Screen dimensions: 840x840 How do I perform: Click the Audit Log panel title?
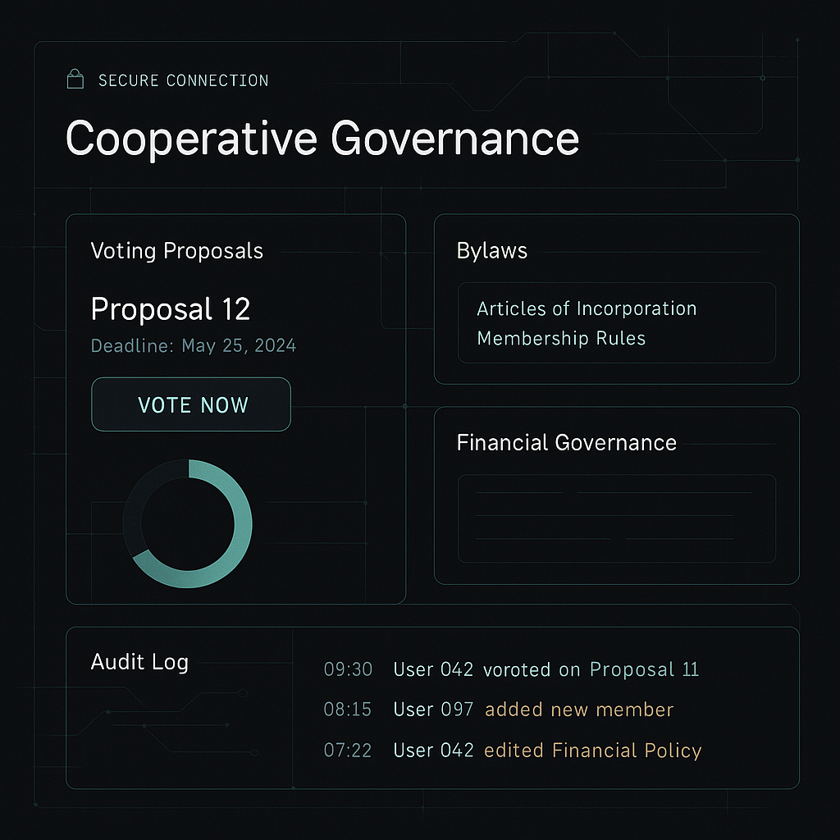(x=139, y=662)
